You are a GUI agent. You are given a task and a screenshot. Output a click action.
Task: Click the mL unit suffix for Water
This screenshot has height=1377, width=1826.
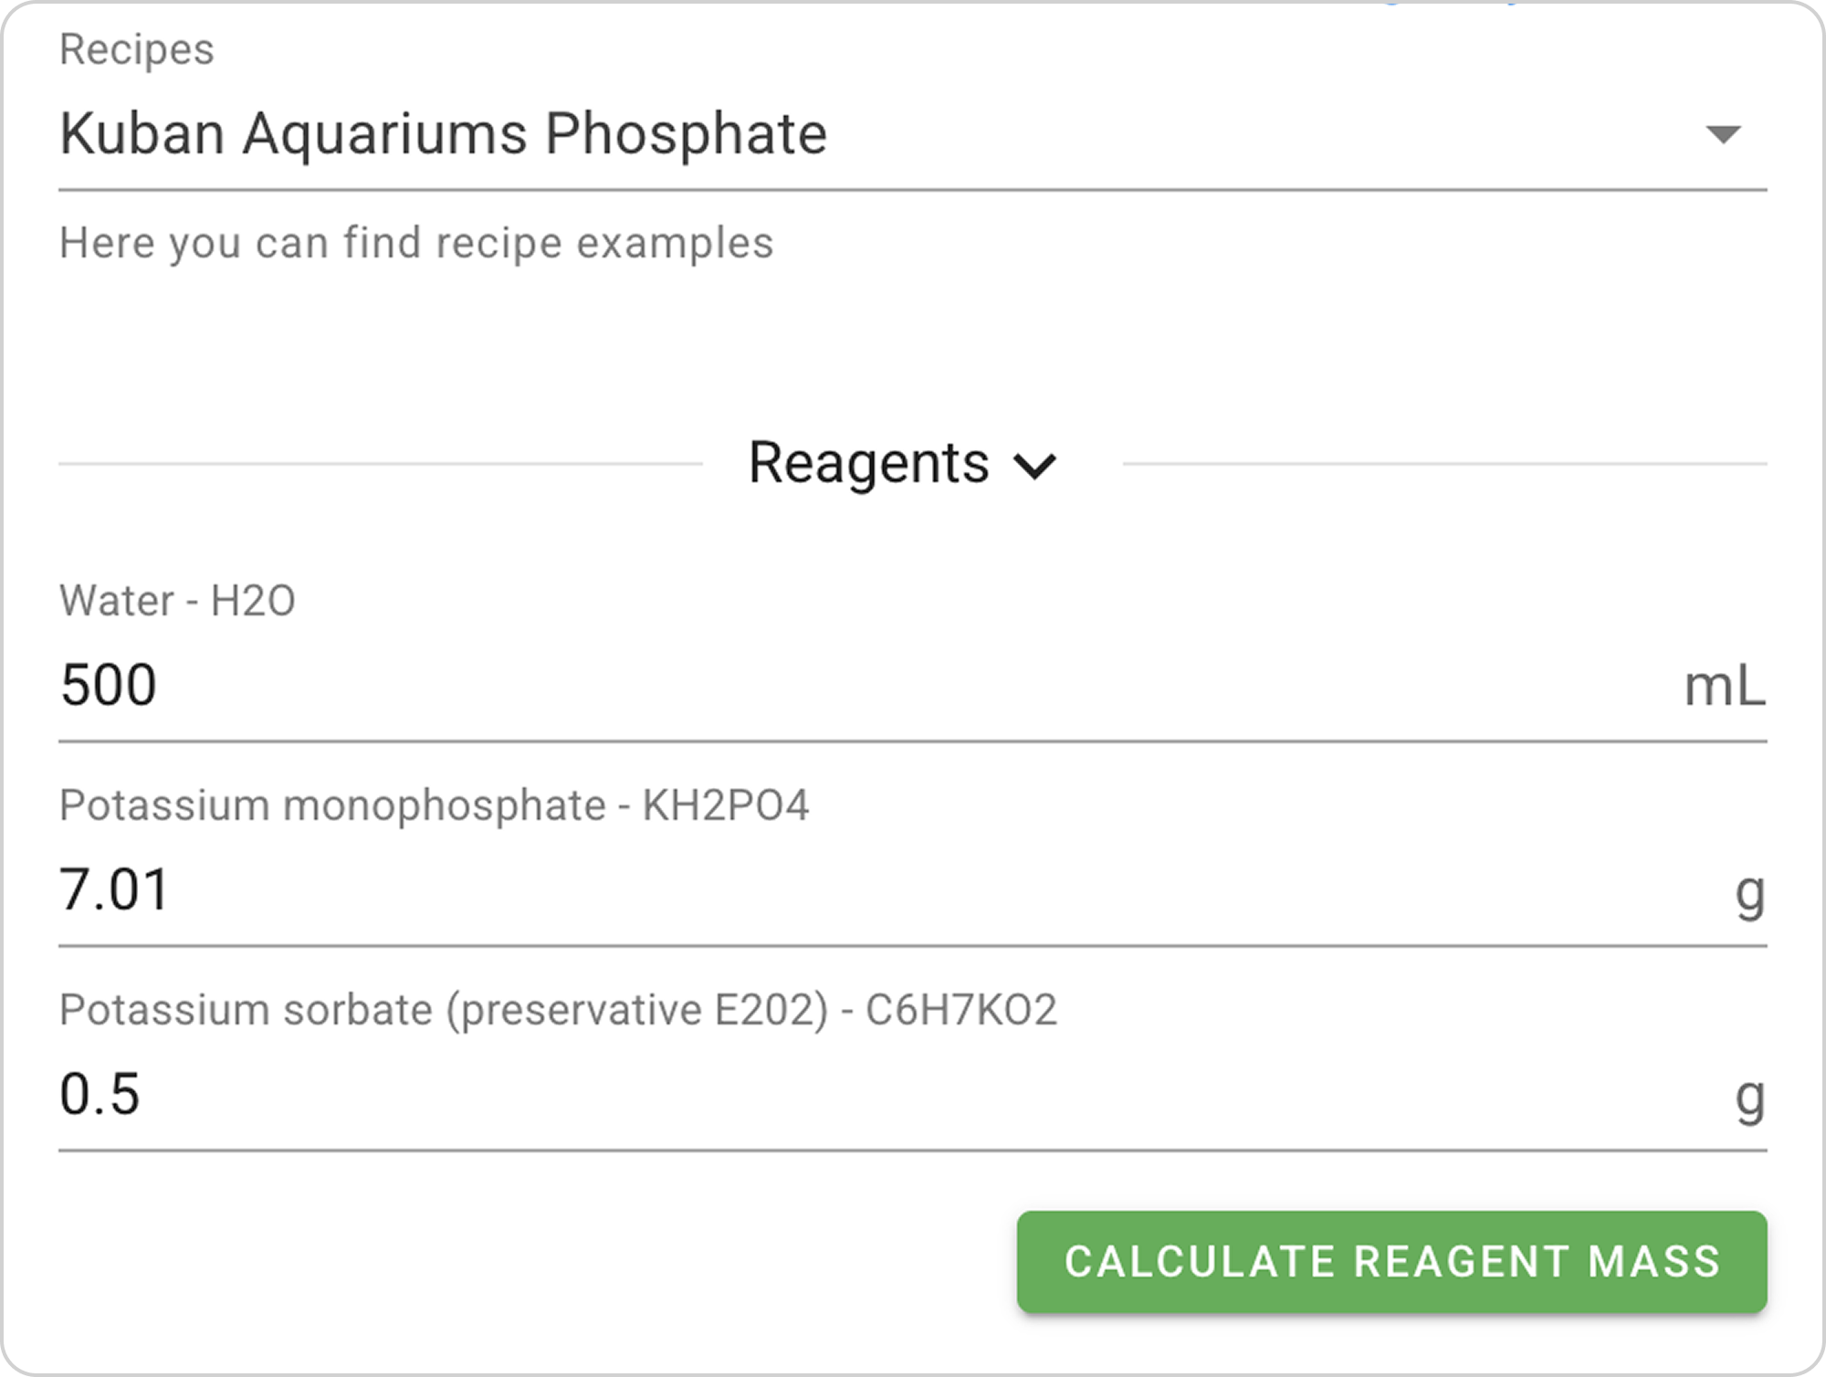tap(1724, 687)
